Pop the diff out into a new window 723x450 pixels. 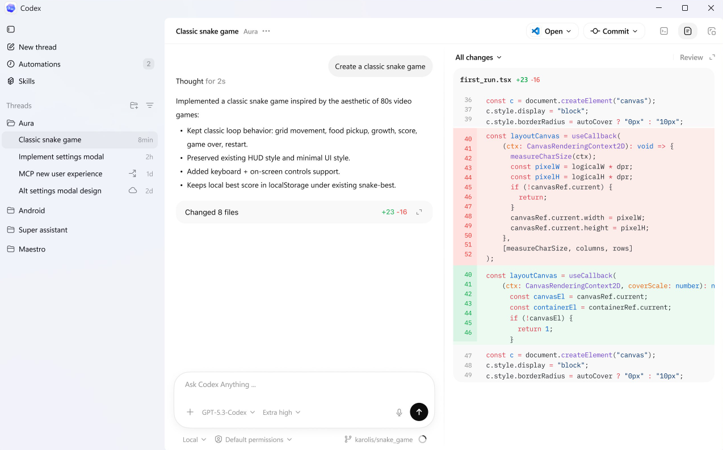pos(712,57)
